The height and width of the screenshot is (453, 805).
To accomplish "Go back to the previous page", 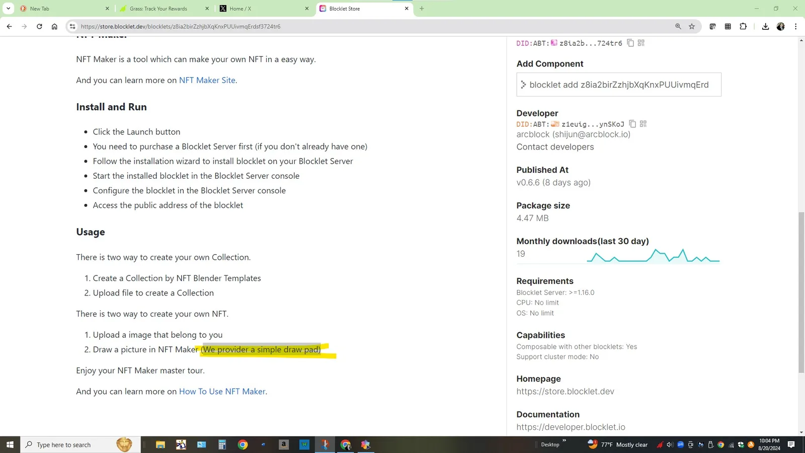I will click(9, 26).
